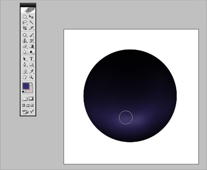Select the Gradient tool
207x170 pixels.
click(31, 46)
